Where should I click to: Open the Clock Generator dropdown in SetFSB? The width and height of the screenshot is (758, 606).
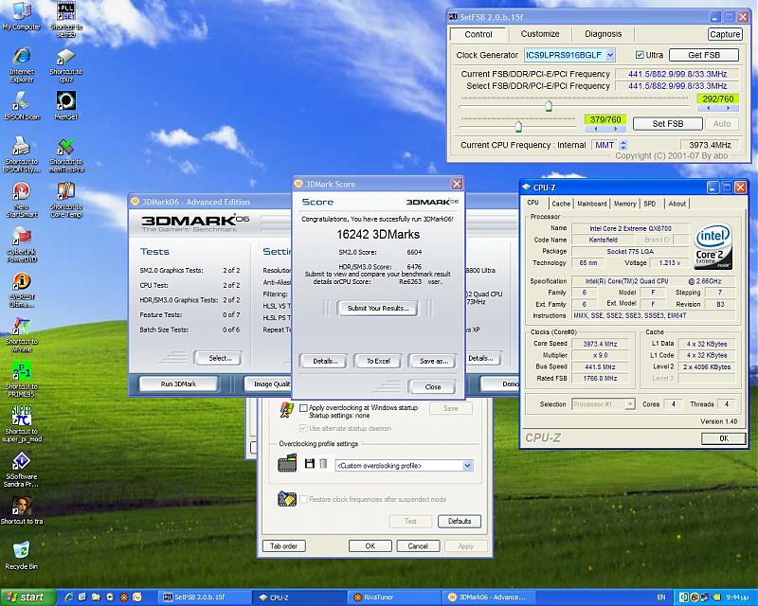610,55
